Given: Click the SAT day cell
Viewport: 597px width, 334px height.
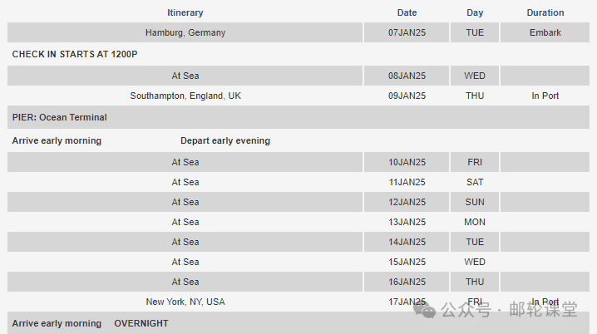Looking at the screenshot, I should (x=475, y=182).
